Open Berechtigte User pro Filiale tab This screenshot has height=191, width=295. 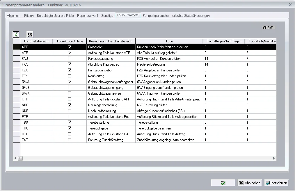click(x=55, y=16)
